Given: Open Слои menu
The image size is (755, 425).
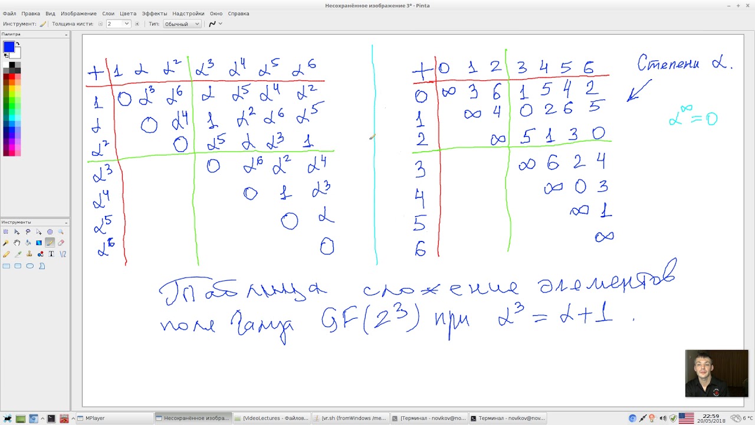Looking at the screenshot, I should 108,13.
